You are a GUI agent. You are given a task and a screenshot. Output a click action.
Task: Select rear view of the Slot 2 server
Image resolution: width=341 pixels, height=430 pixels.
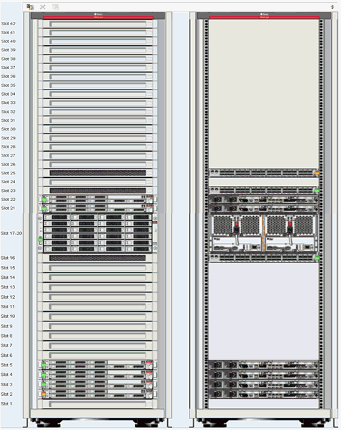[x=264, y=394]
